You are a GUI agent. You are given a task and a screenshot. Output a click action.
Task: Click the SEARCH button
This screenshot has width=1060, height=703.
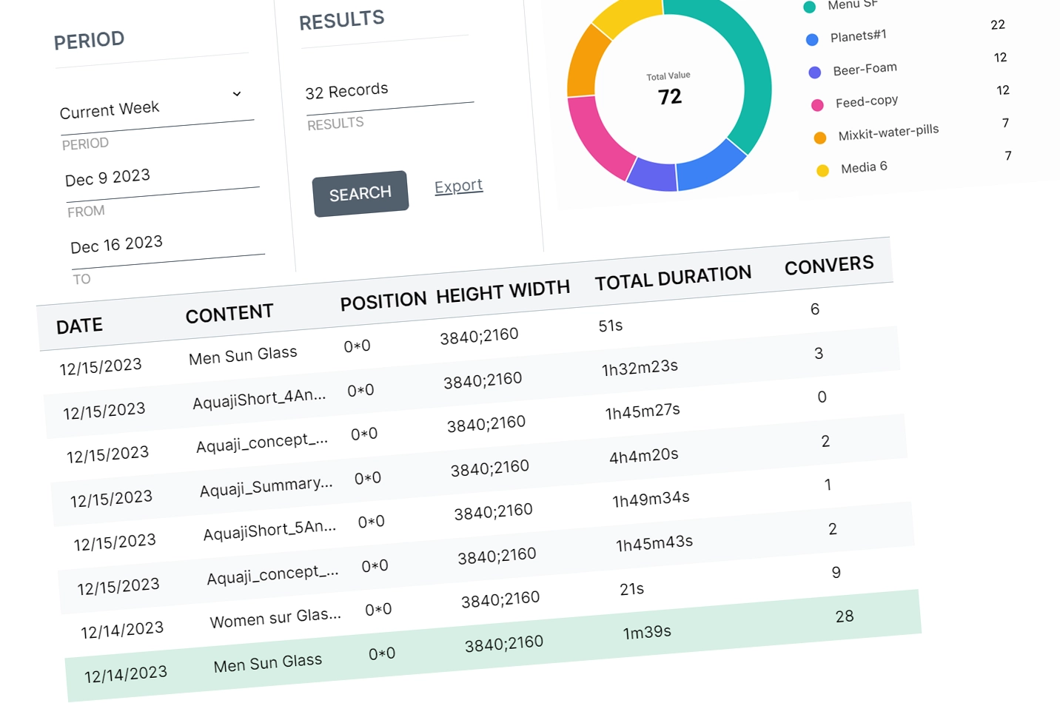360,194
